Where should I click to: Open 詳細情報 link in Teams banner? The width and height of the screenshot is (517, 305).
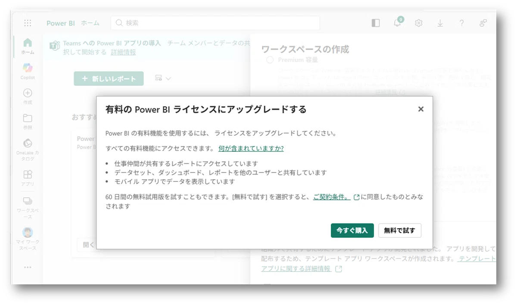[x=123, y=52]
